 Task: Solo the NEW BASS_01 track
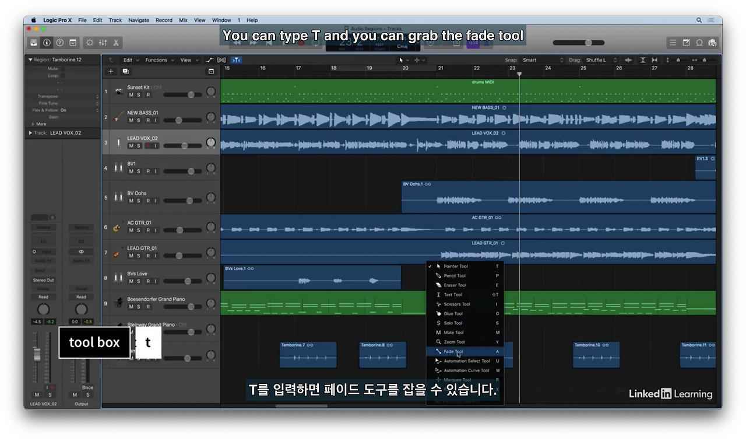(x=139, y=121)
